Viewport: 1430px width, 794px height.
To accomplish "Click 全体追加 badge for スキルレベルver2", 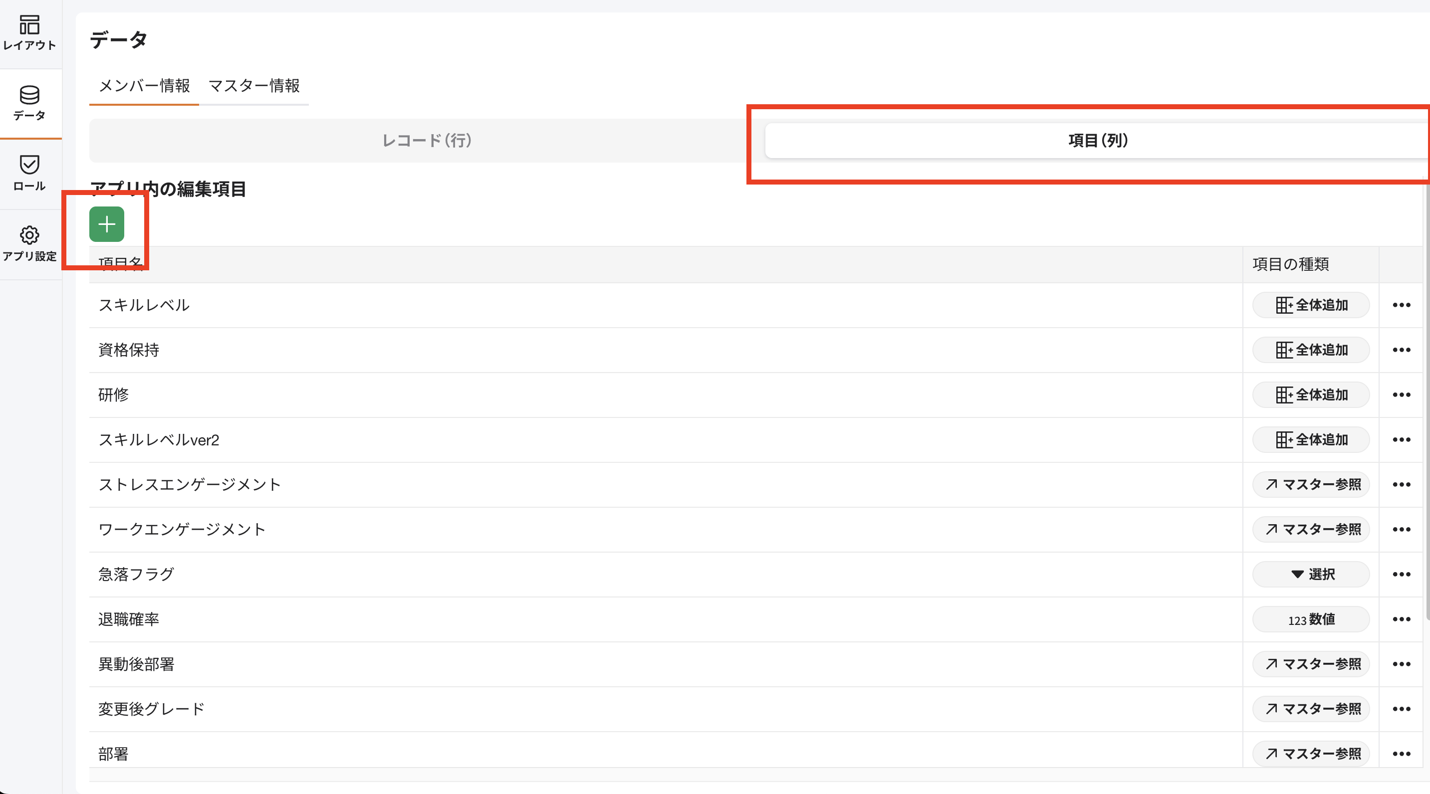I will 1311,440.
